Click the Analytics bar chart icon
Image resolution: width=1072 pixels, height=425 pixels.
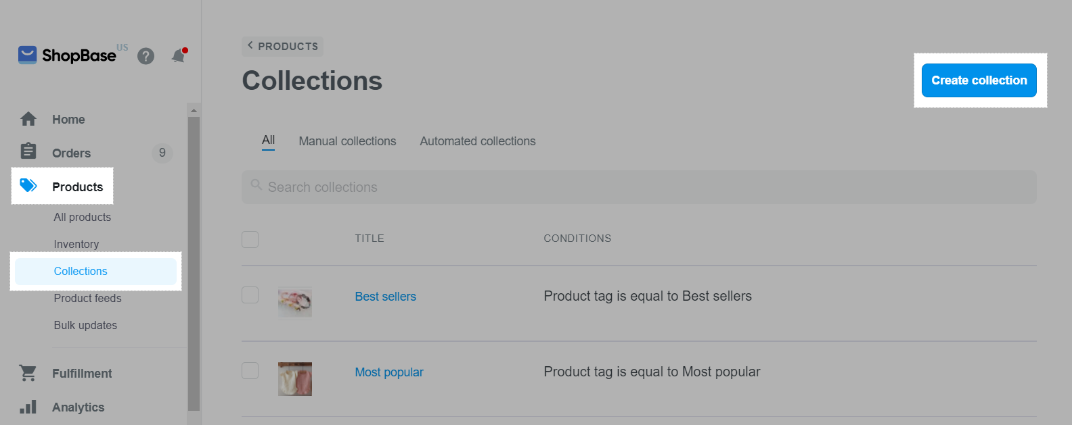pyautogui.click(x=28, y=407)
